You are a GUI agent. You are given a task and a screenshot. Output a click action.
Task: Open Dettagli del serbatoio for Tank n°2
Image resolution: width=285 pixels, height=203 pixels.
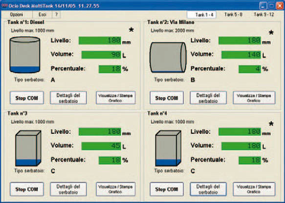(208, 98)
